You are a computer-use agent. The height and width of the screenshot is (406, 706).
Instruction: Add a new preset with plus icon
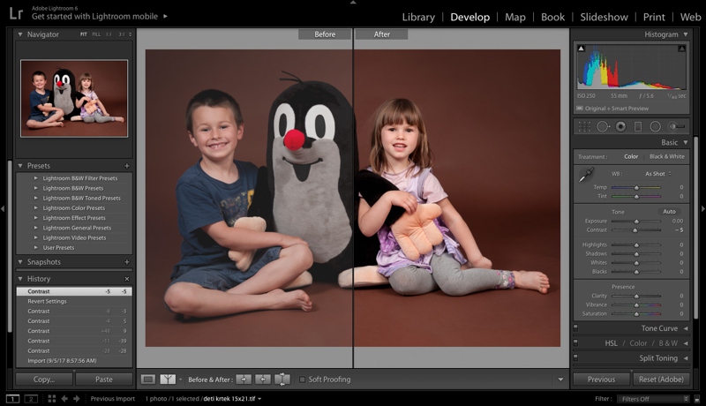126,166
